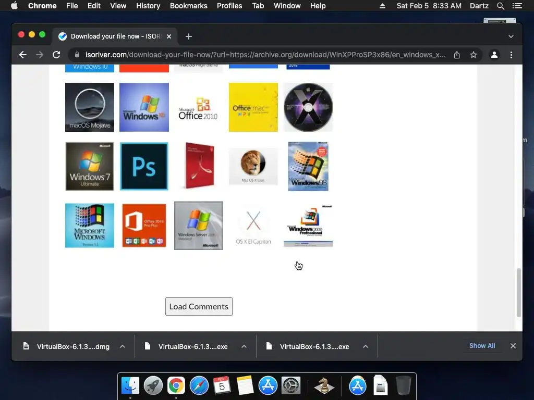Open Calendar from the Dock
This screenshot has height=400, width=534.
click(x=222, y=385)
